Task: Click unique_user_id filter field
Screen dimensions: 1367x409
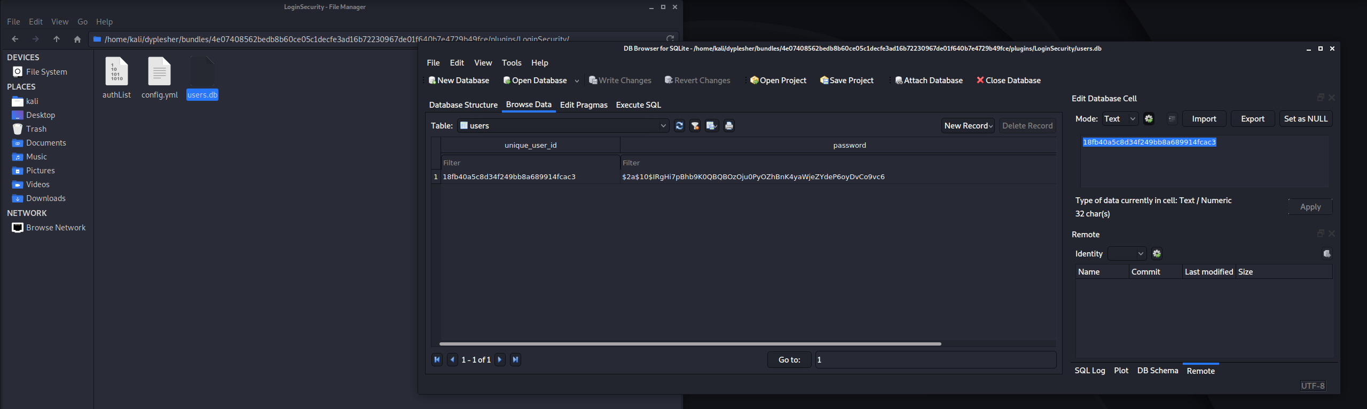Action: [x=530, y=163]
